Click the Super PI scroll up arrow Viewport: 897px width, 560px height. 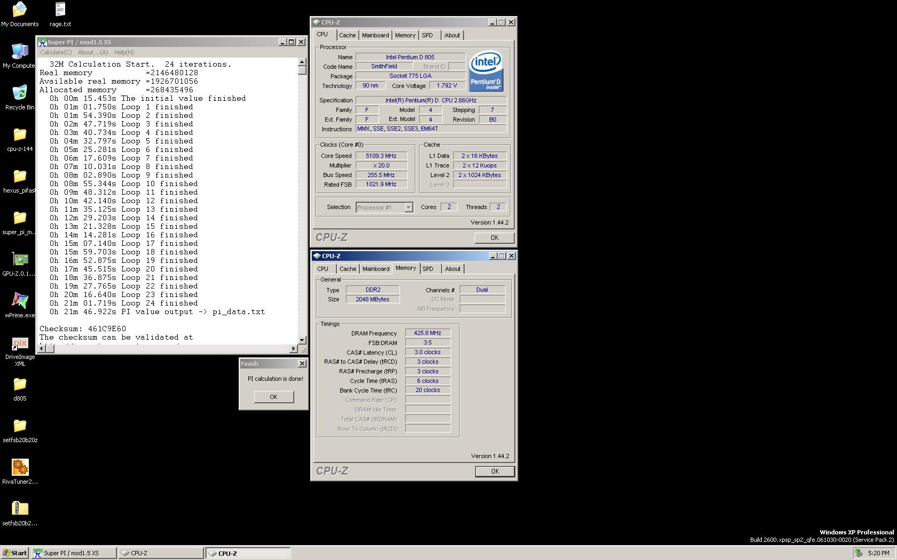[302, 62]
